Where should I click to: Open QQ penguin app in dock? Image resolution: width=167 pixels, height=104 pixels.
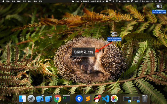[x=97, y=99]
